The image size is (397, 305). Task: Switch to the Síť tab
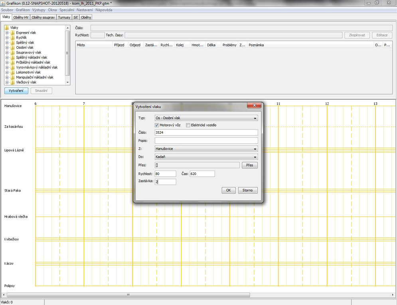tap(76, 18)
